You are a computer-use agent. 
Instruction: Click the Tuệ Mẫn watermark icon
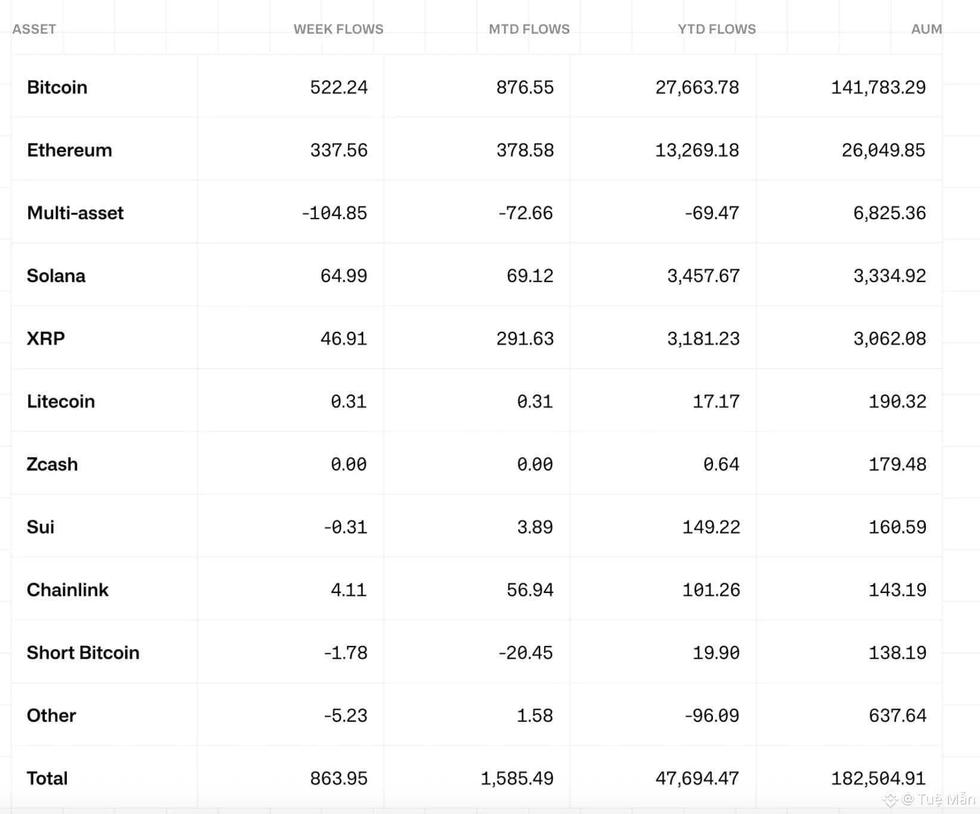(x=890, y=800)
